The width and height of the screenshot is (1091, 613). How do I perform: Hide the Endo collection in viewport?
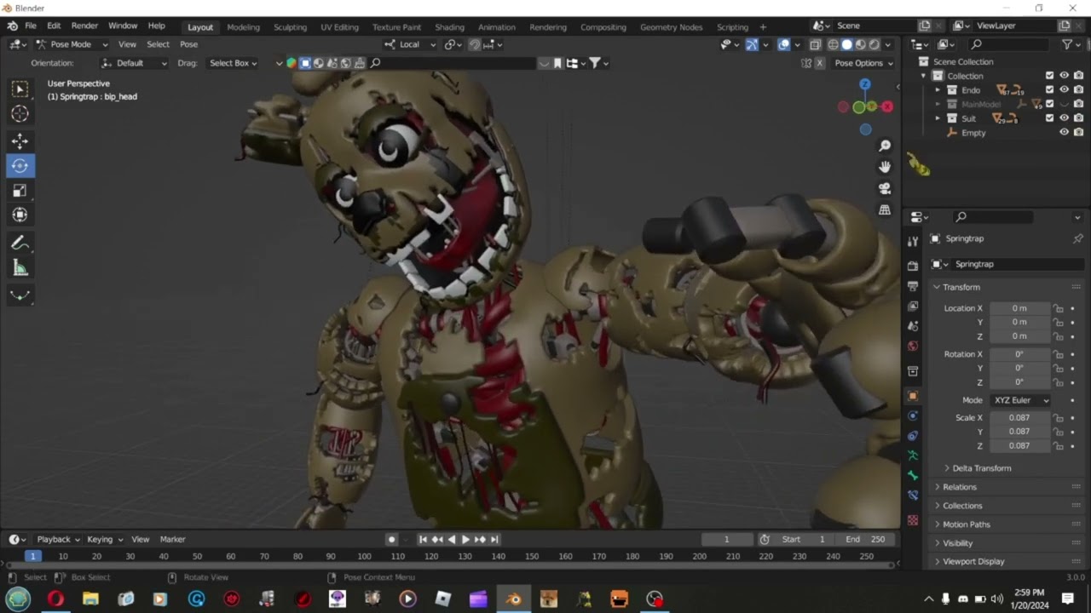(x=1064, y=89)
